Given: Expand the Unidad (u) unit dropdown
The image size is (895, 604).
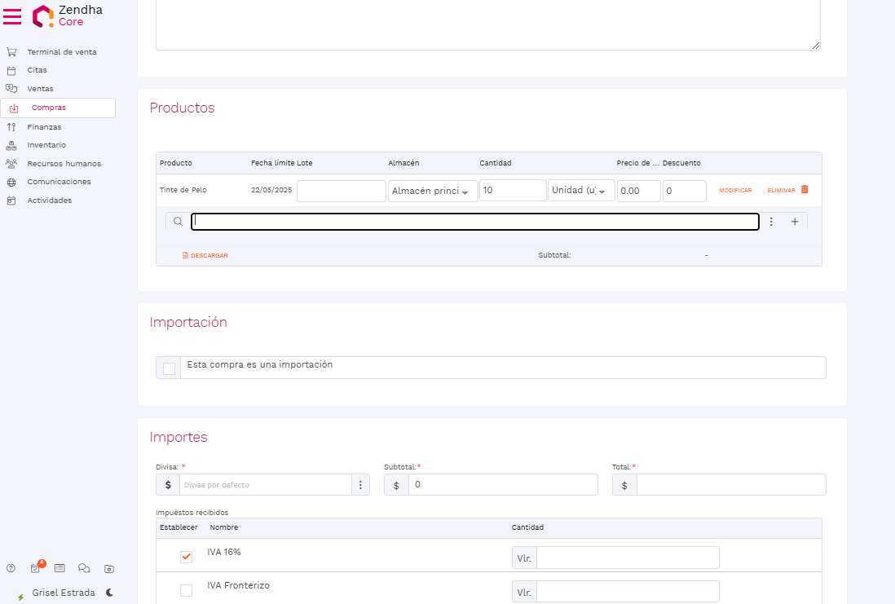Looking at the screenshot, I should [x=581, y=191].
